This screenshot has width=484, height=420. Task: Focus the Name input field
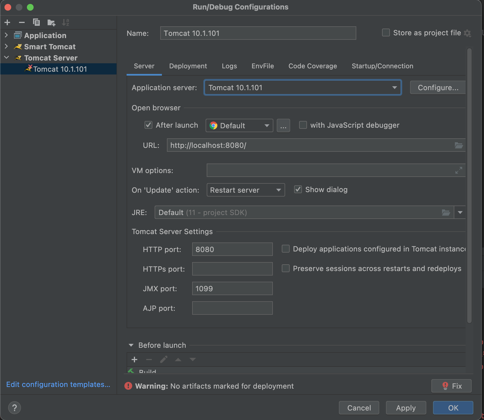[258, 33]
